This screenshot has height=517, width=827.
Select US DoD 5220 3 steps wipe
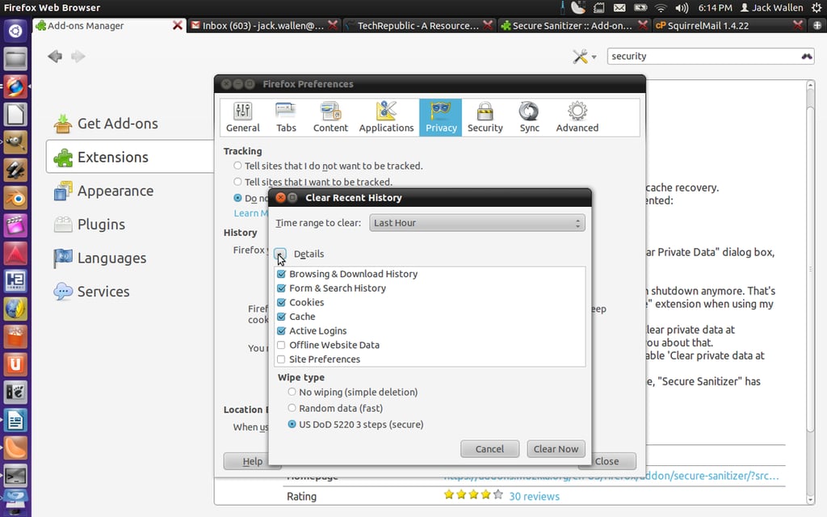point(292,424)
